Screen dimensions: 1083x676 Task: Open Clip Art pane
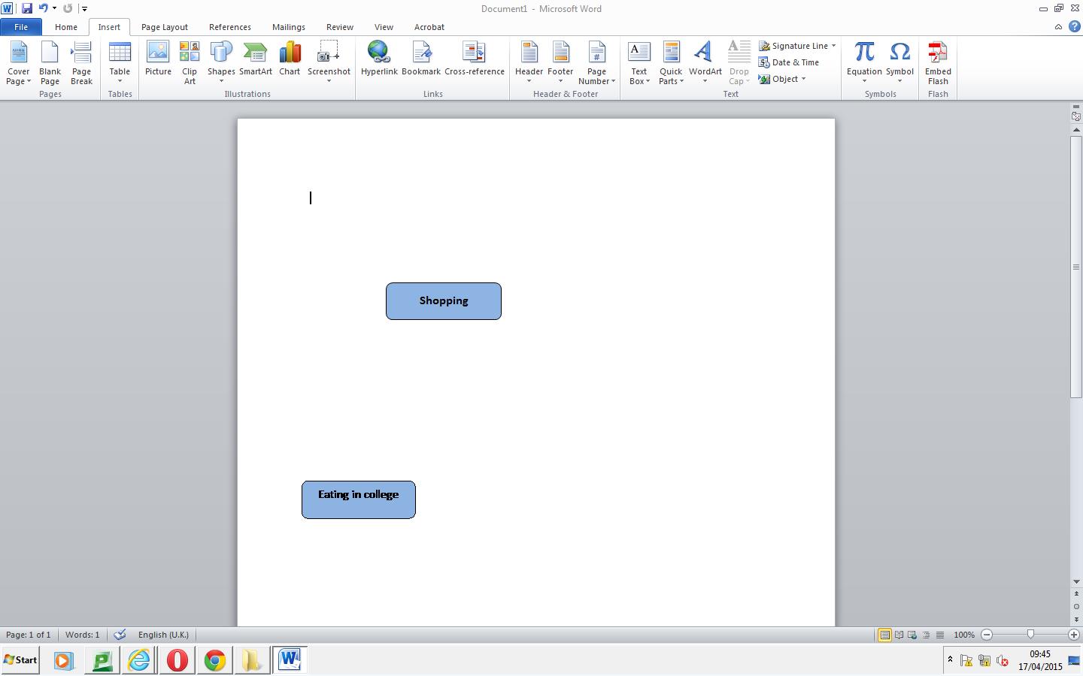coord(190,63)
